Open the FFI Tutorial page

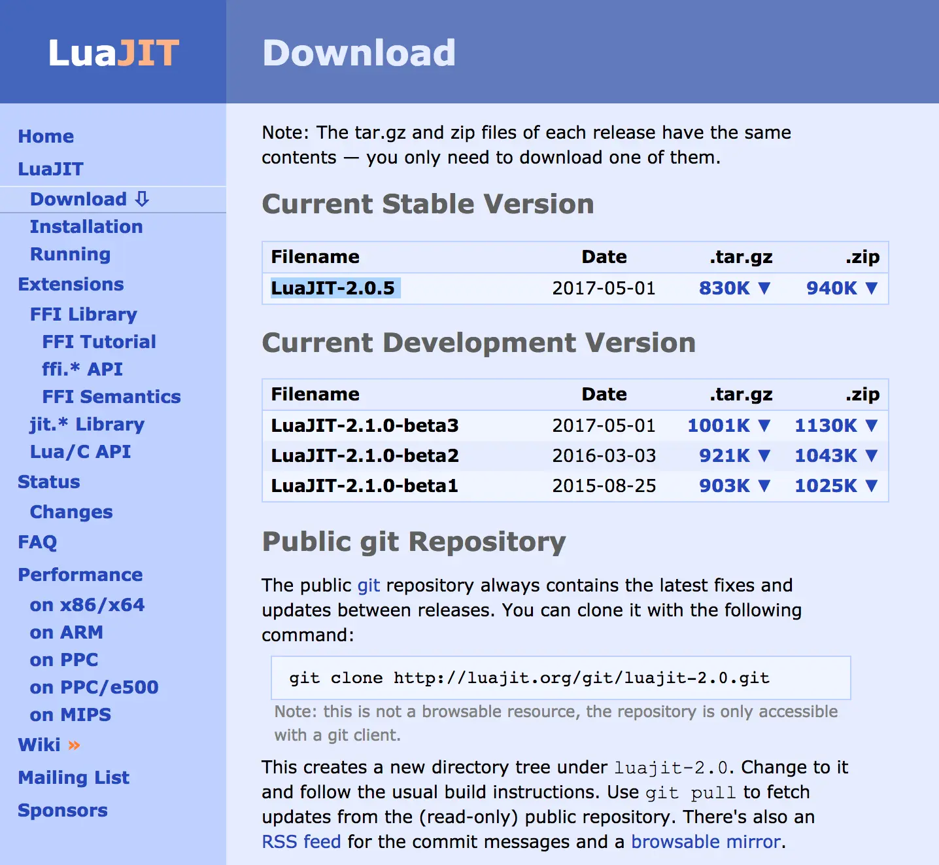coord(99,342)
